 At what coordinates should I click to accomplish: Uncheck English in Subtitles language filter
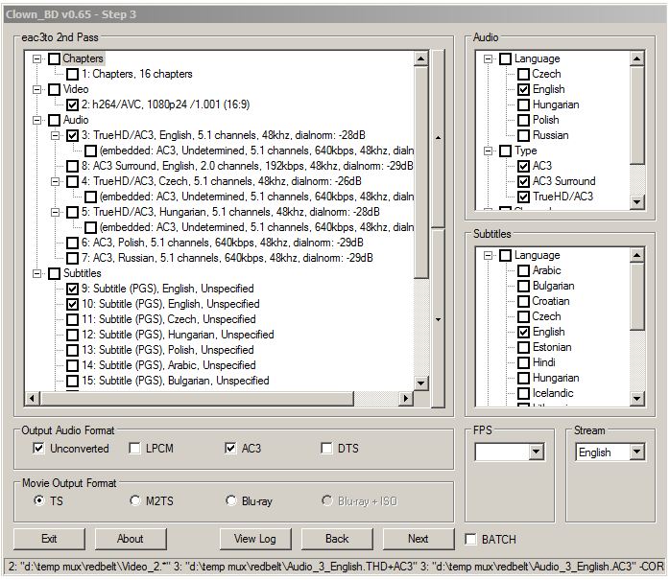[523, 333]
